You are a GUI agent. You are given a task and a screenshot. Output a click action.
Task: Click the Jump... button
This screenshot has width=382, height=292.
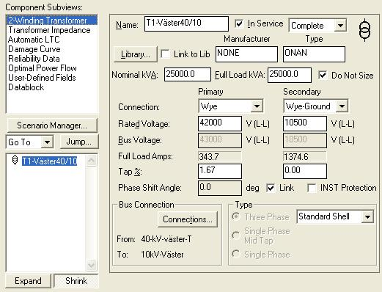[x=79, y=142]
